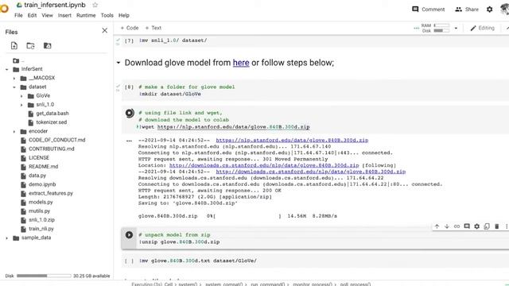Open the downloads.cs.stanford.edu Location link
509x286 pixels.
click(x=264, y=165)
